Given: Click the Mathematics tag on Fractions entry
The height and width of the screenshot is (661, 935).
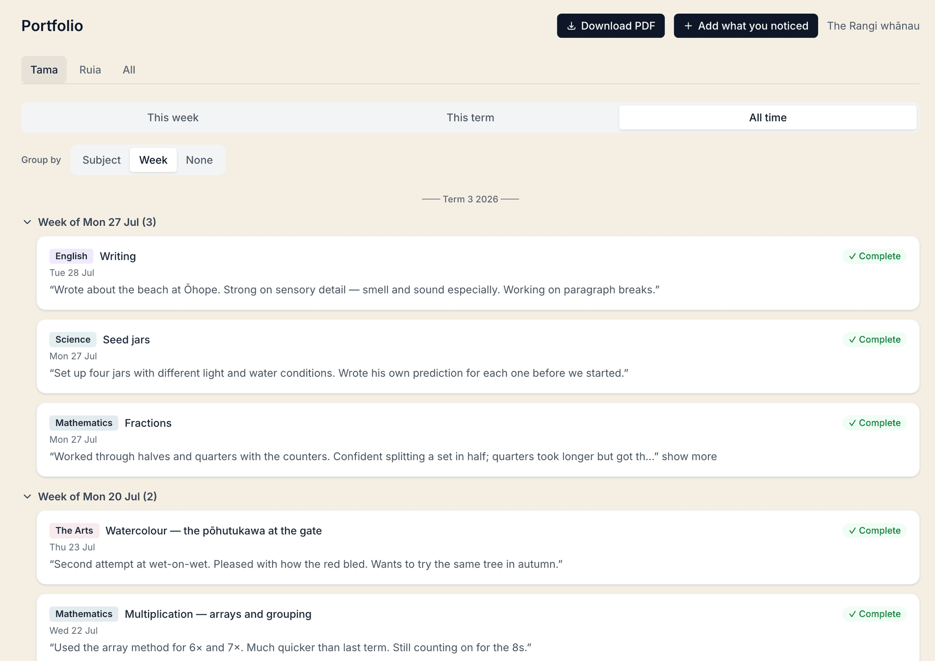Looking at the screenshot, I should coord(84,423).
